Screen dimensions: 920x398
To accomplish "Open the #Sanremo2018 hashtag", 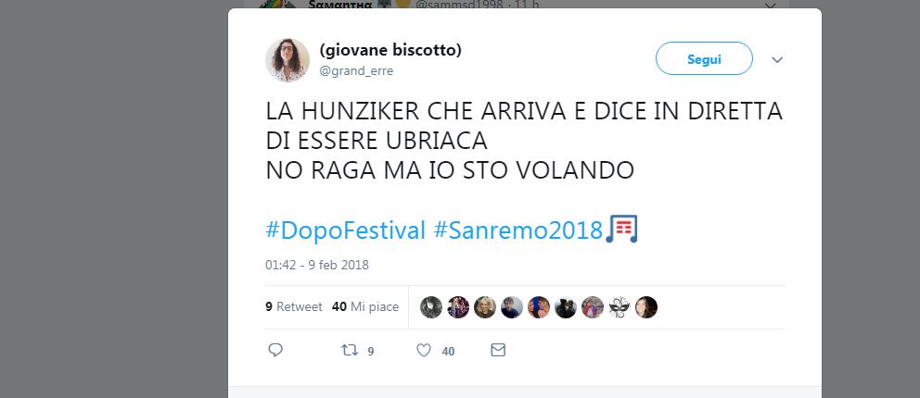I will point(518,230).
